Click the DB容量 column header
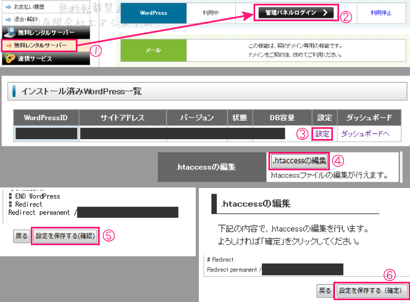Viewport: 410px width, 302px height. (x=282, y=118)
